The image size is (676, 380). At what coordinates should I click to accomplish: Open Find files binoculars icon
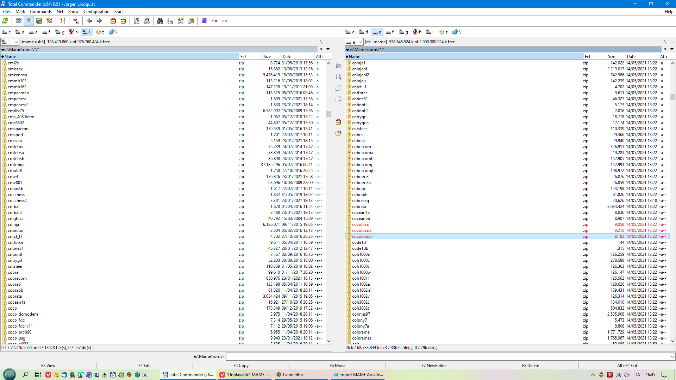160,21
